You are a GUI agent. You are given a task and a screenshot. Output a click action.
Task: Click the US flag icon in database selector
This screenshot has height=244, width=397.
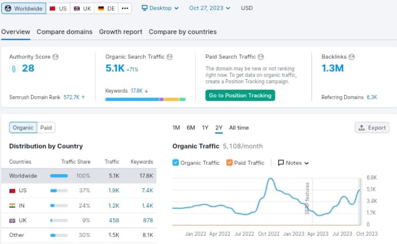click(x=52, y=9)
